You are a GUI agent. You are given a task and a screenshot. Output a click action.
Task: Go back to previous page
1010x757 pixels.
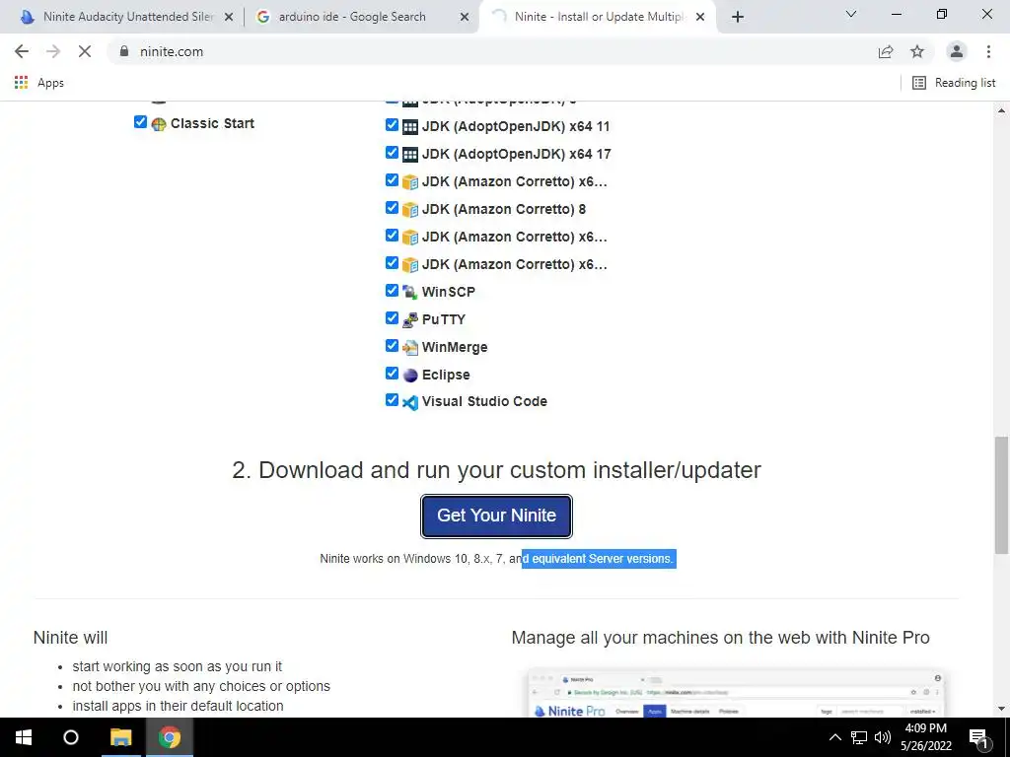pos(22,51)
